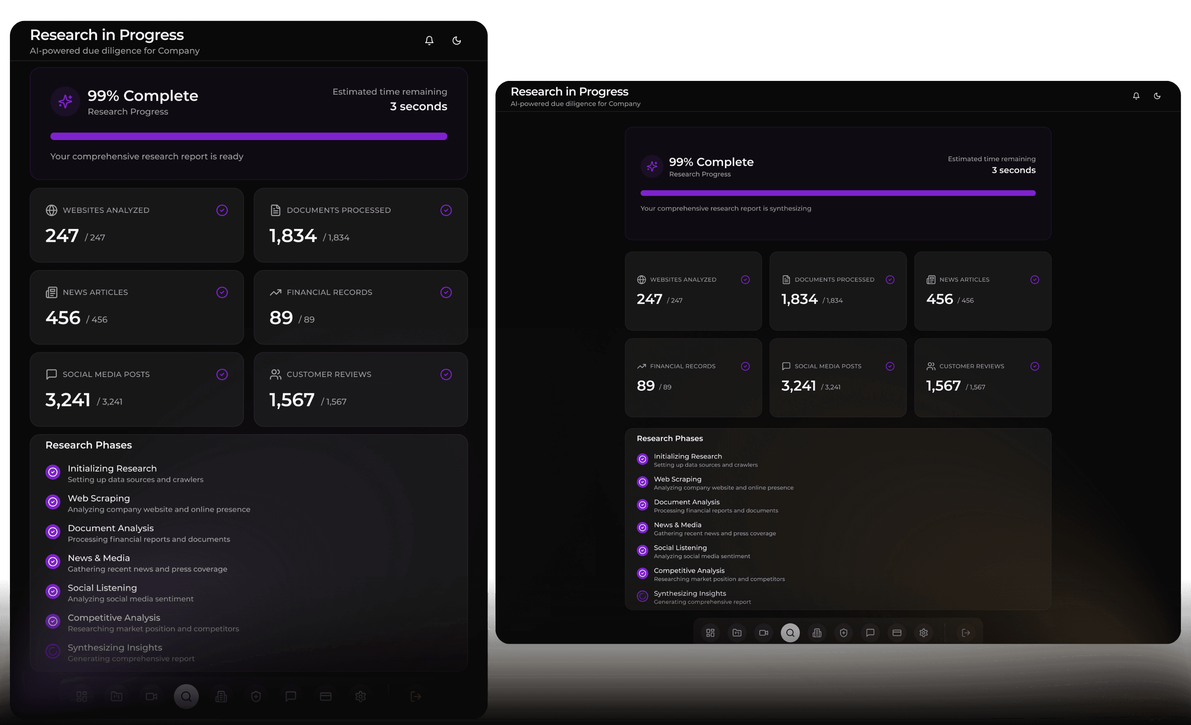Toggle the moon theme icon in the right header
Image resolution: width=1191 pixels, height=725 pixels.
(1157, 96)
